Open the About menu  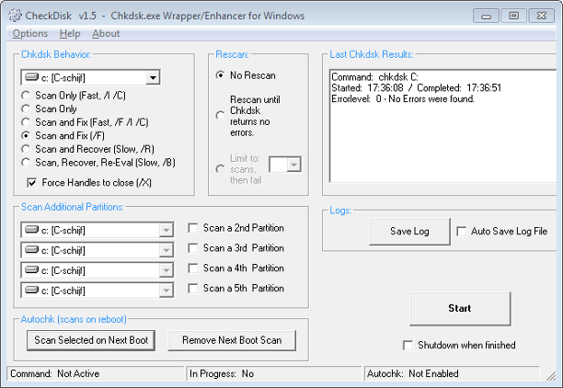[106, 33]
